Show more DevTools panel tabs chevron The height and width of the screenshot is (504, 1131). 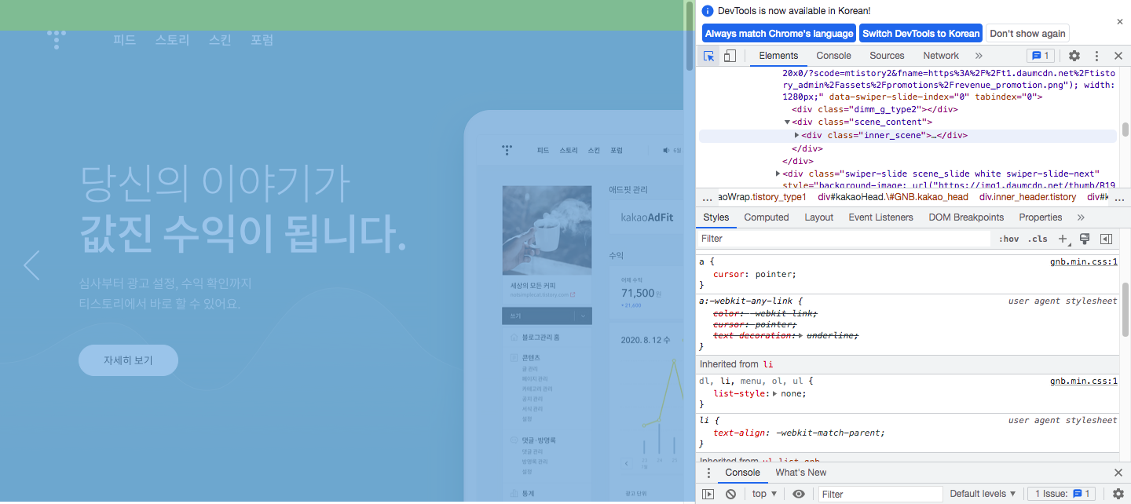click(x=979, y=56)
